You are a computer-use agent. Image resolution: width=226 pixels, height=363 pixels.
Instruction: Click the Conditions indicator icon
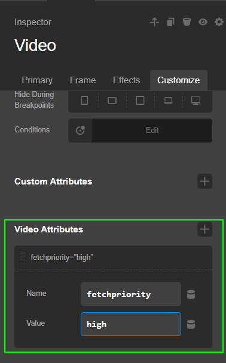coord(80,131)
